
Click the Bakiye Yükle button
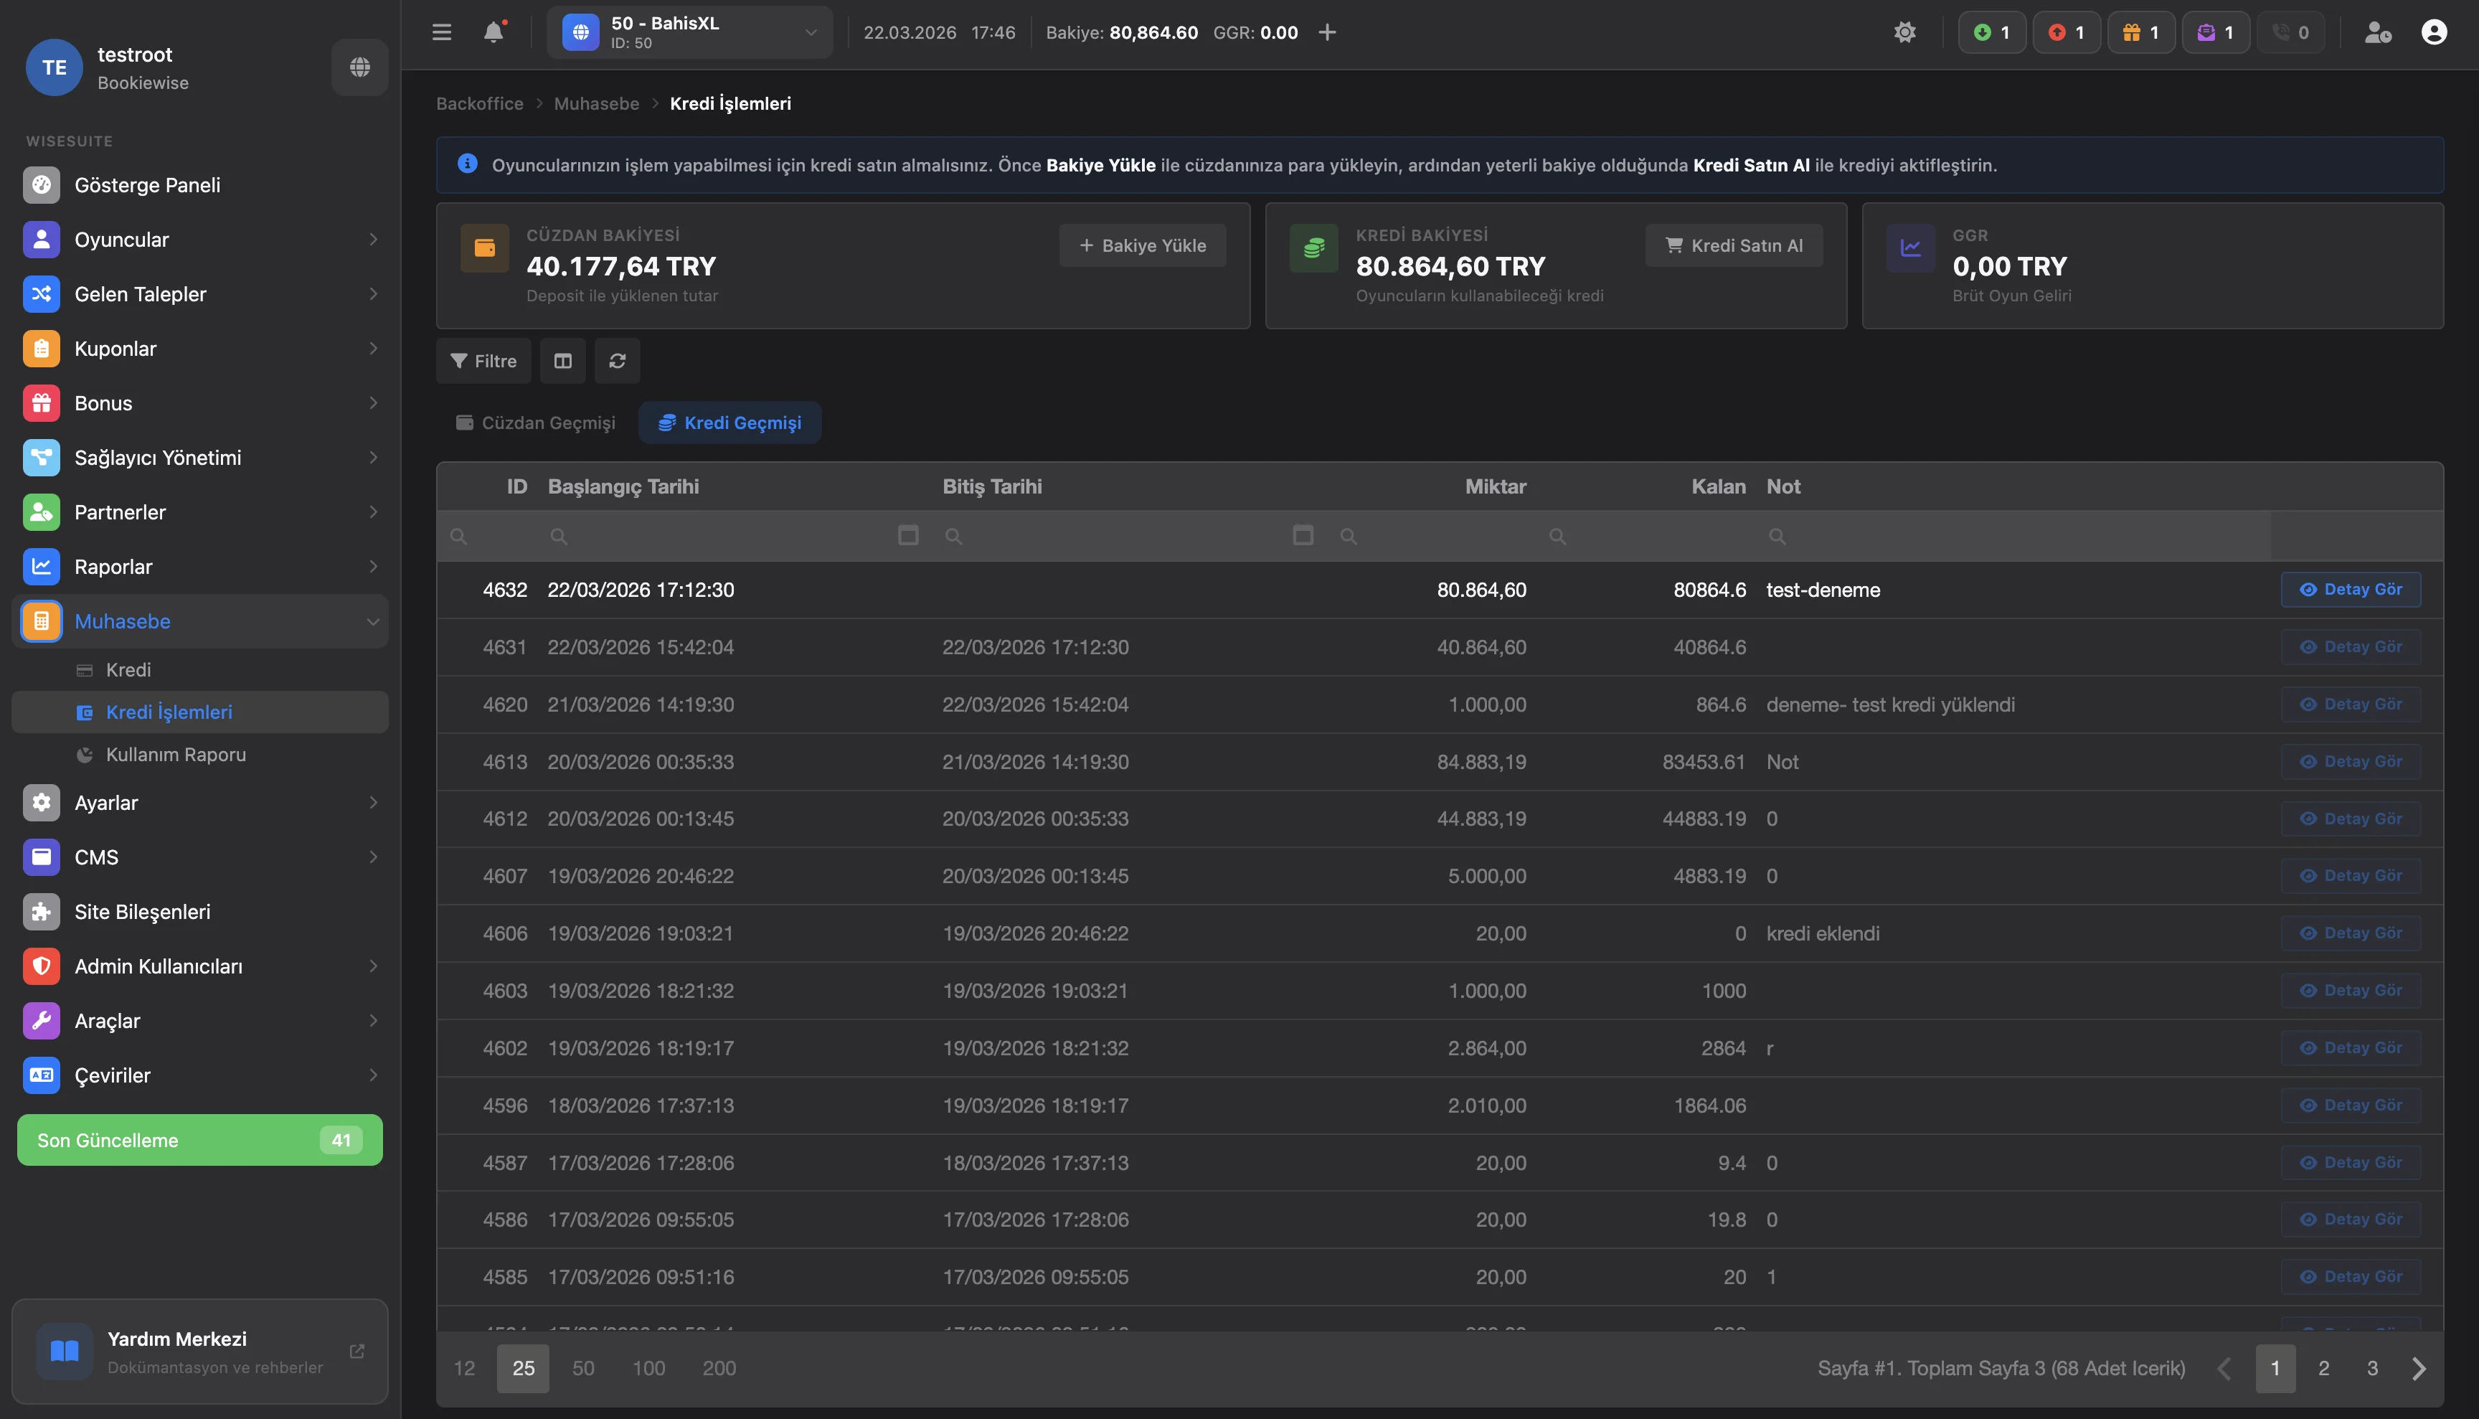tap(1142, 245)
